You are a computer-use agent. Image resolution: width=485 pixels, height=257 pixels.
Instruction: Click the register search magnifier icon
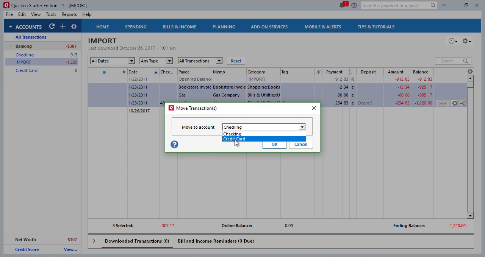[x=466, y=61]
